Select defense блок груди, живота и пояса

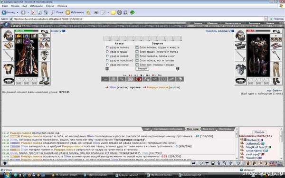(137, 52)
